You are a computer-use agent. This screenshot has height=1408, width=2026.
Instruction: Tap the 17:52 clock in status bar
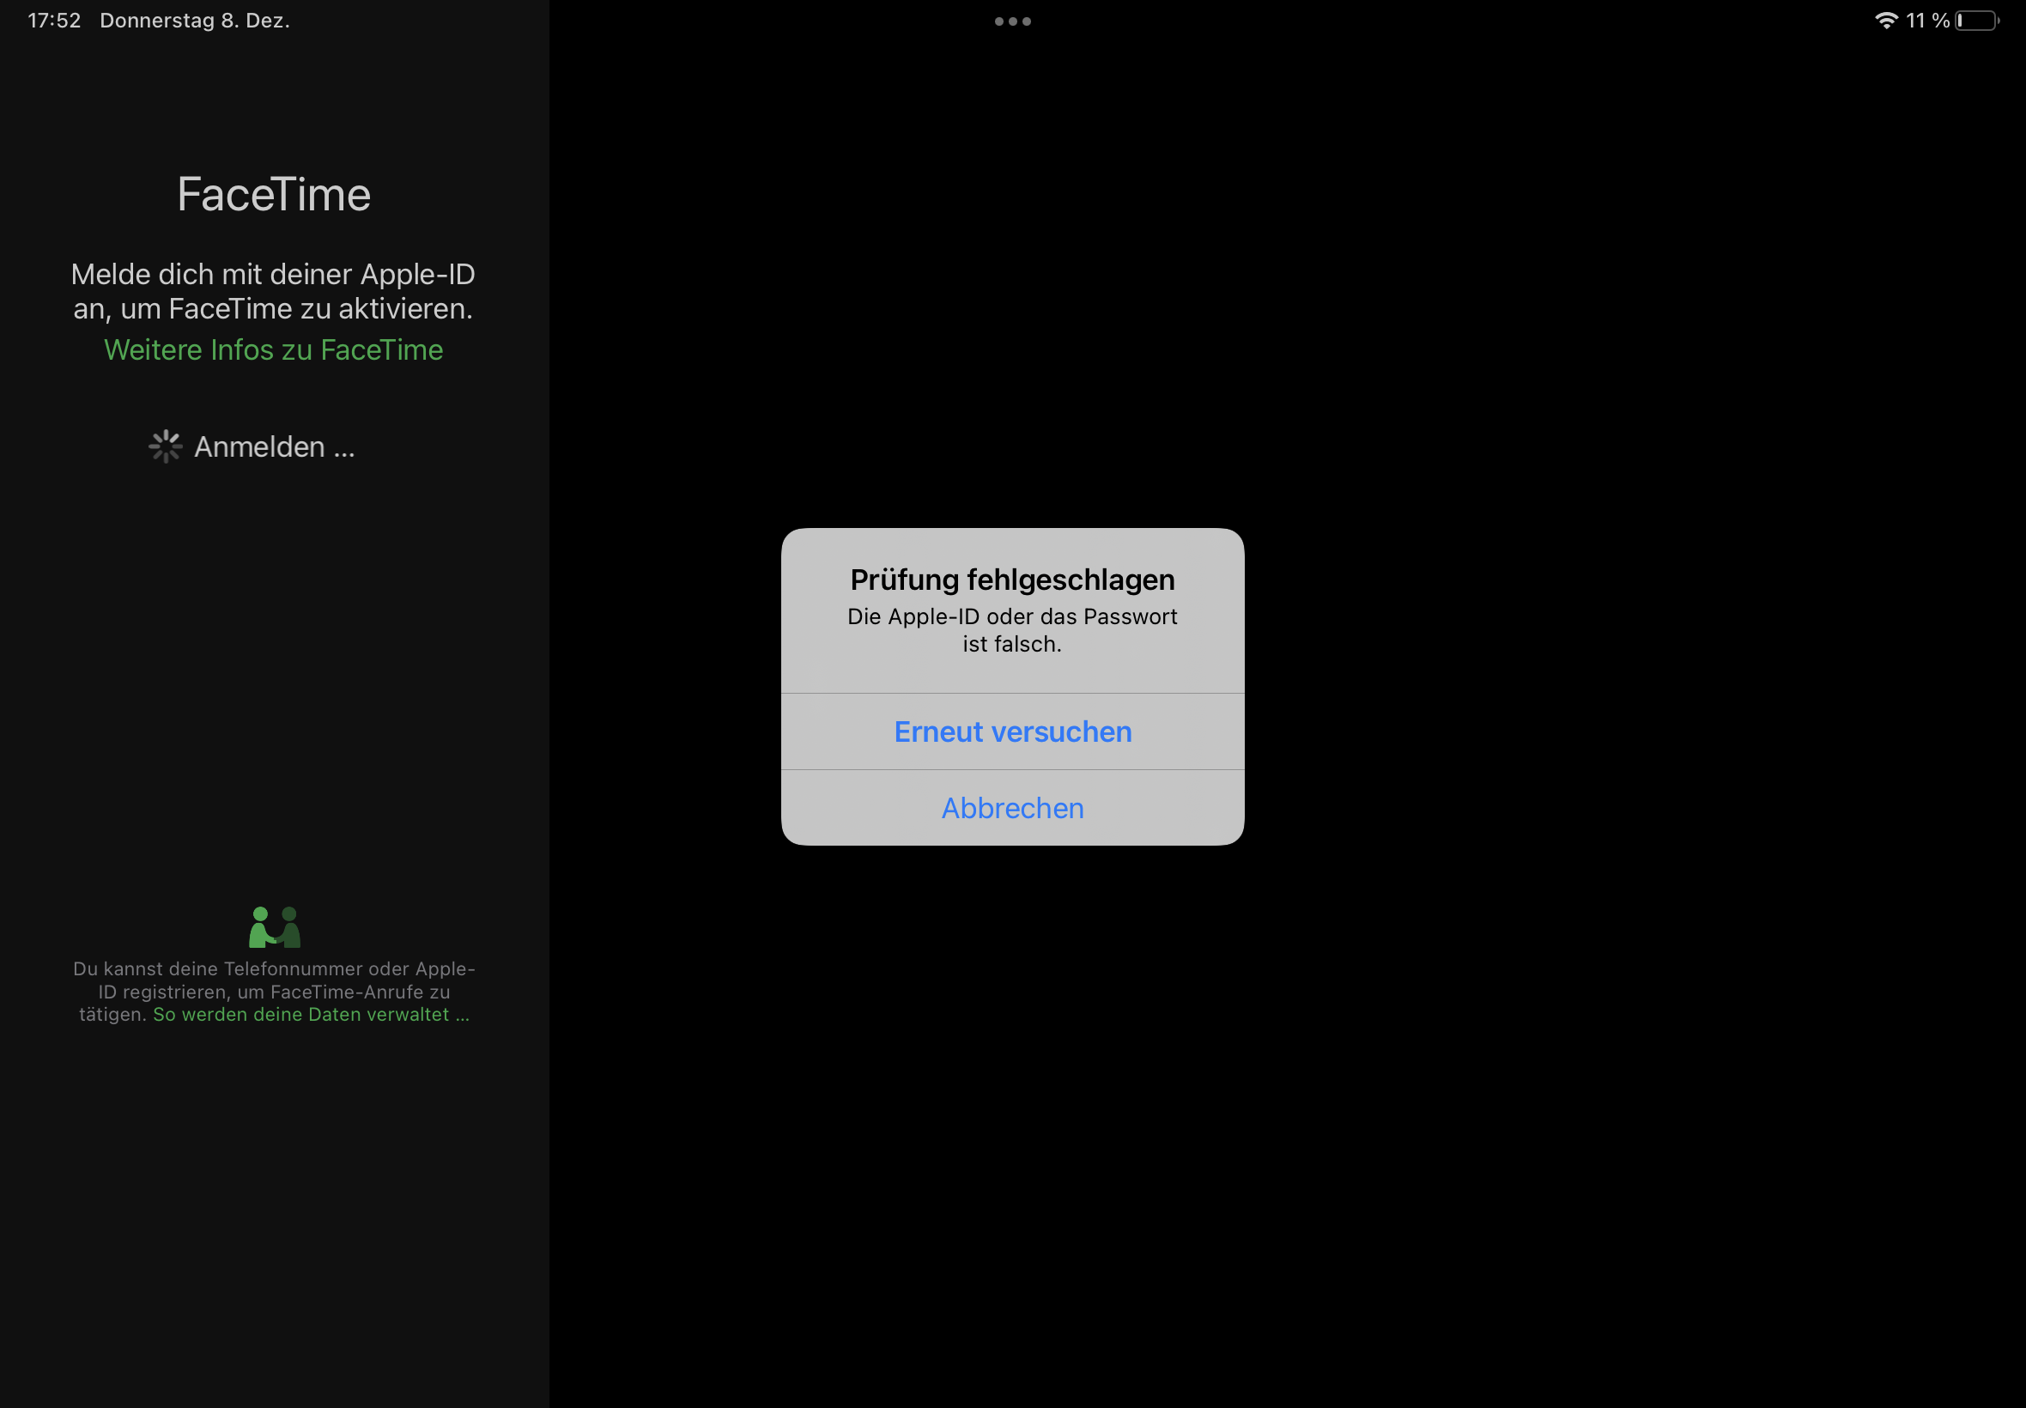tap(54, 21)
